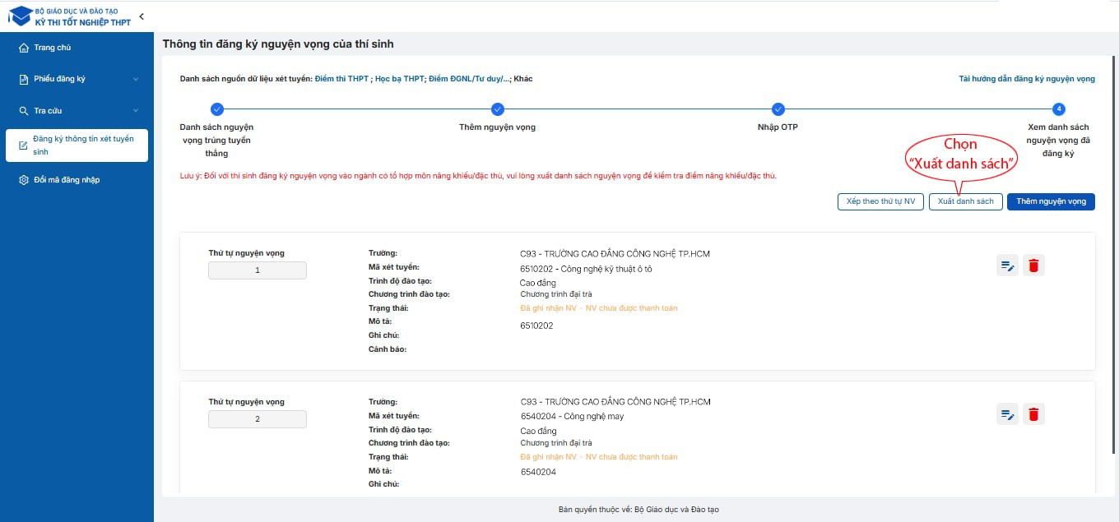Expand the Phiếu đăng ký submenu chevron
The image size is (1119, 522).
coord(136,80)
